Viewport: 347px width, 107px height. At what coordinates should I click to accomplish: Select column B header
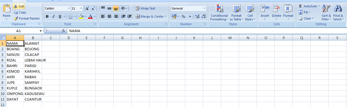33,38
